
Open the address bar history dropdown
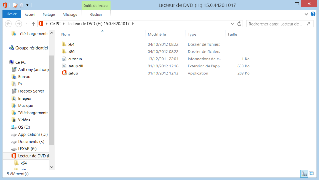[x=232, y=24]
